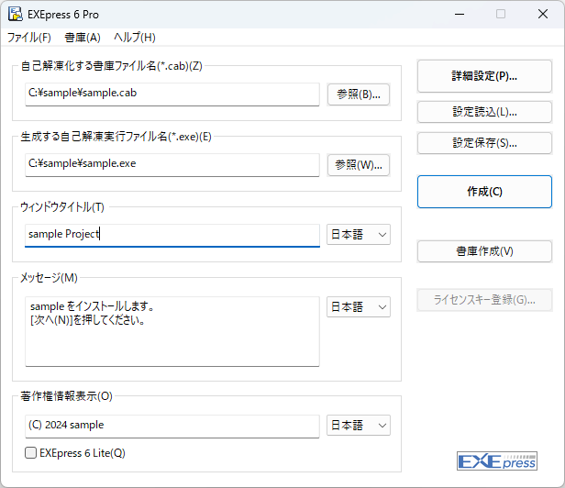Click 書庫作成(V) button
This screenshot has width=565, height=488.
484,251
